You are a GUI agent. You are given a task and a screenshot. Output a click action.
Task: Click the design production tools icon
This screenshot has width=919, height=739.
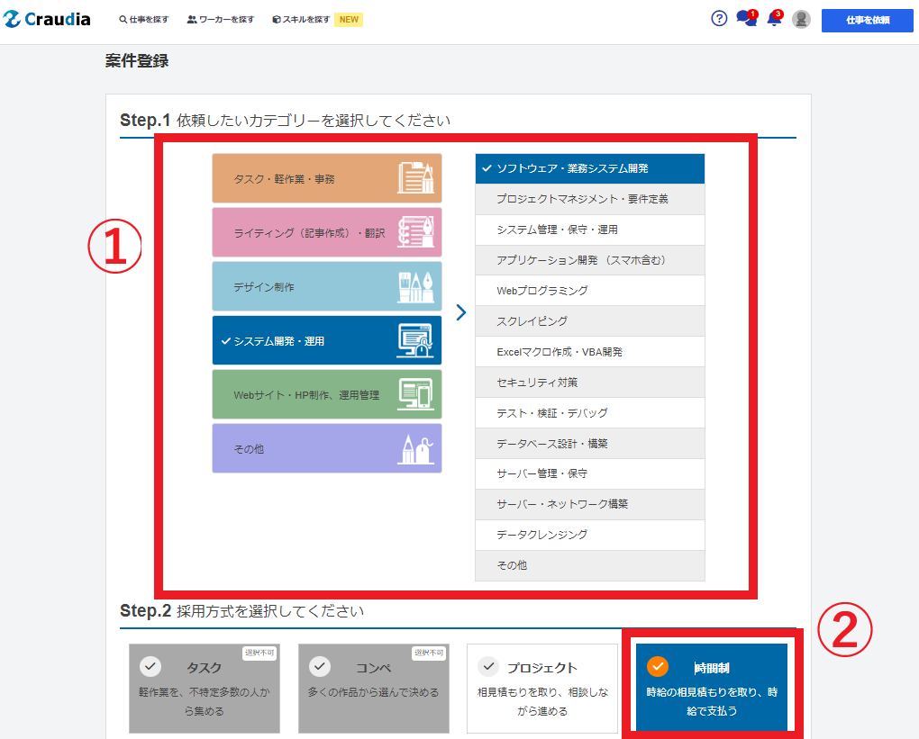pyautogui.click(x=415, y=286)
